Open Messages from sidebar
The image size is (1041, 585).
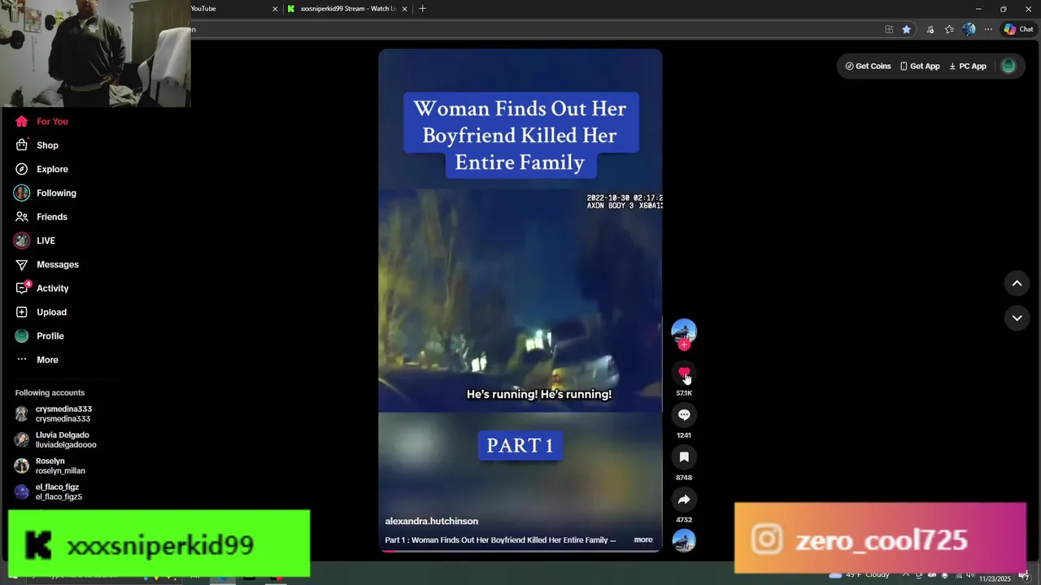point(46,264)
